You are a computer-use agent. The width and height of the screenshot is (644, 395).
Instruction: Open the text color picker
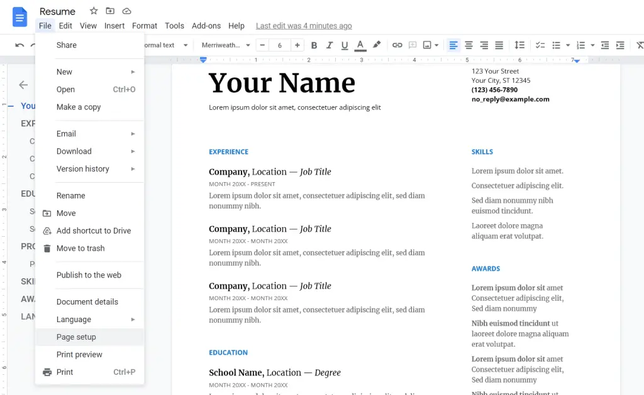(360, 45)
